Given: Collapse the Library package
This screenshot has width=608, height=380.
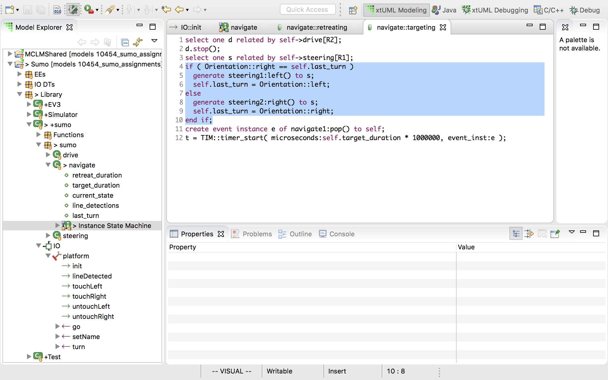Looking at the screenshot, I should pyautogui.click(x=20, y=94).
